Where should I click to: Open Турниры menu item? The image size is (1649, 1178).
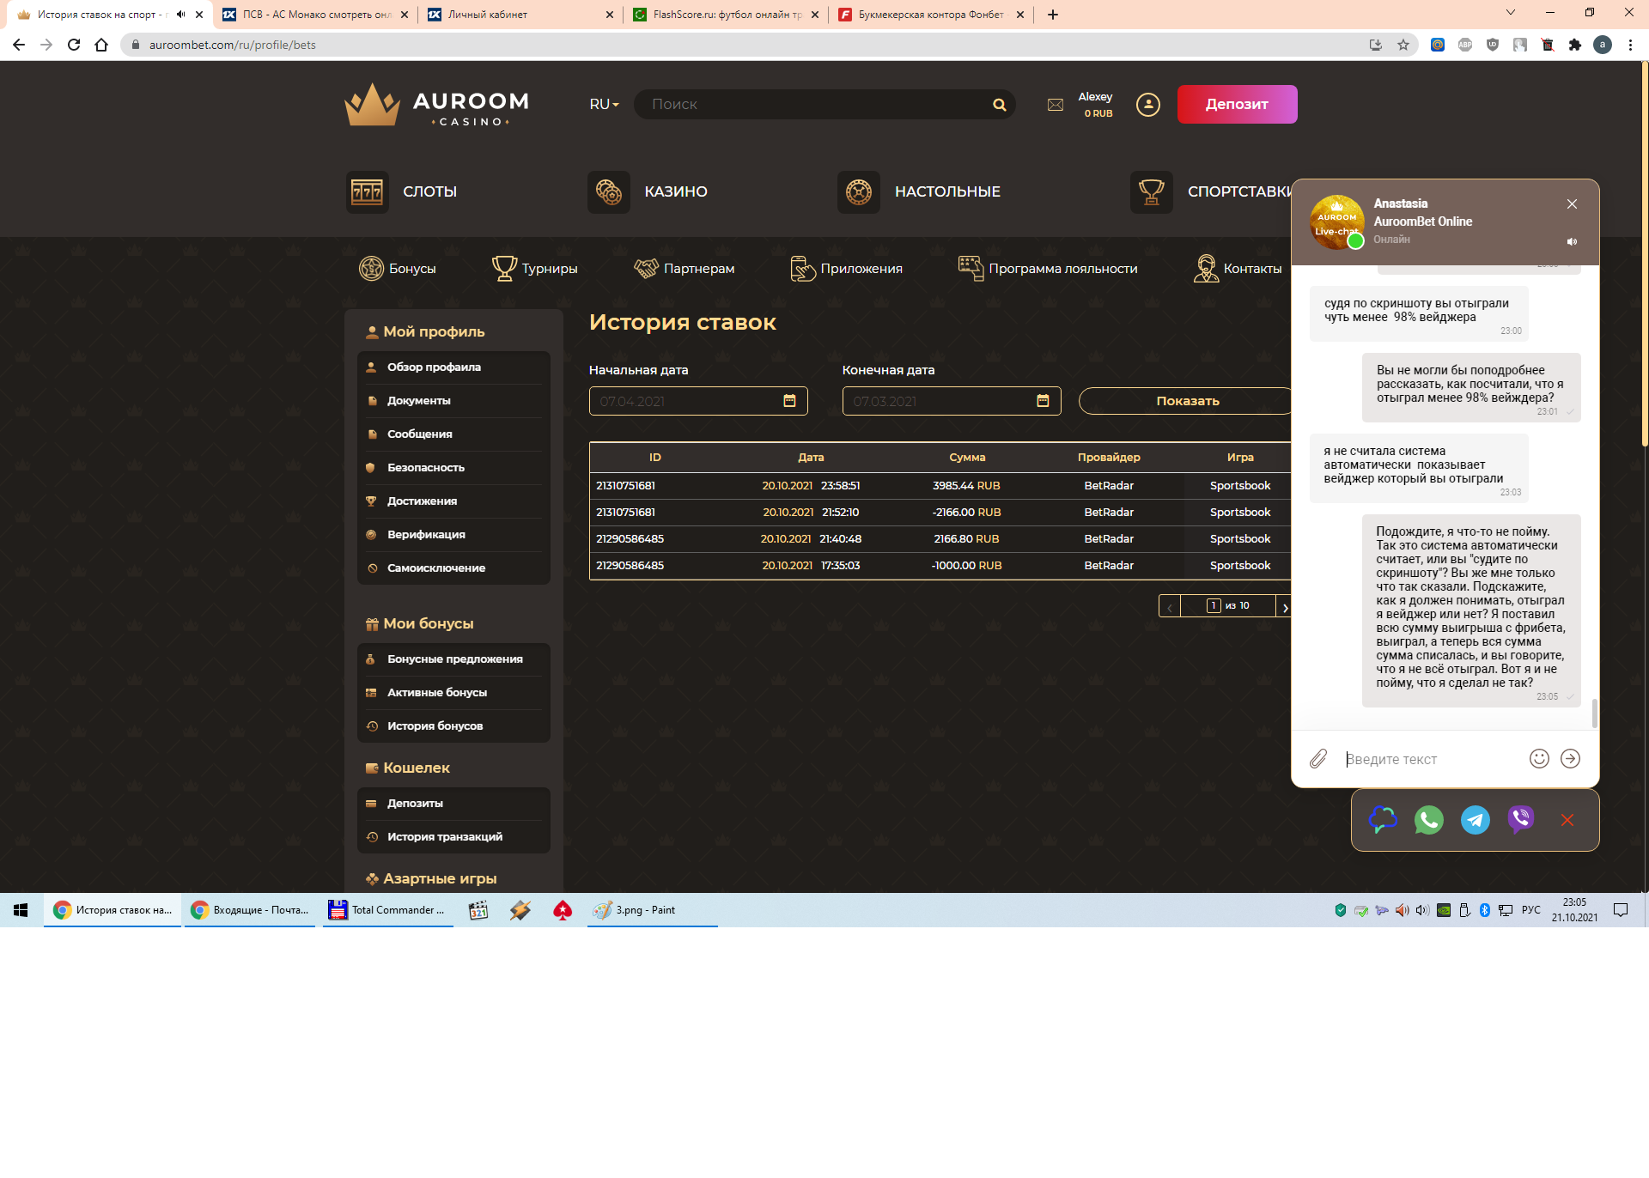click(534, 269)
